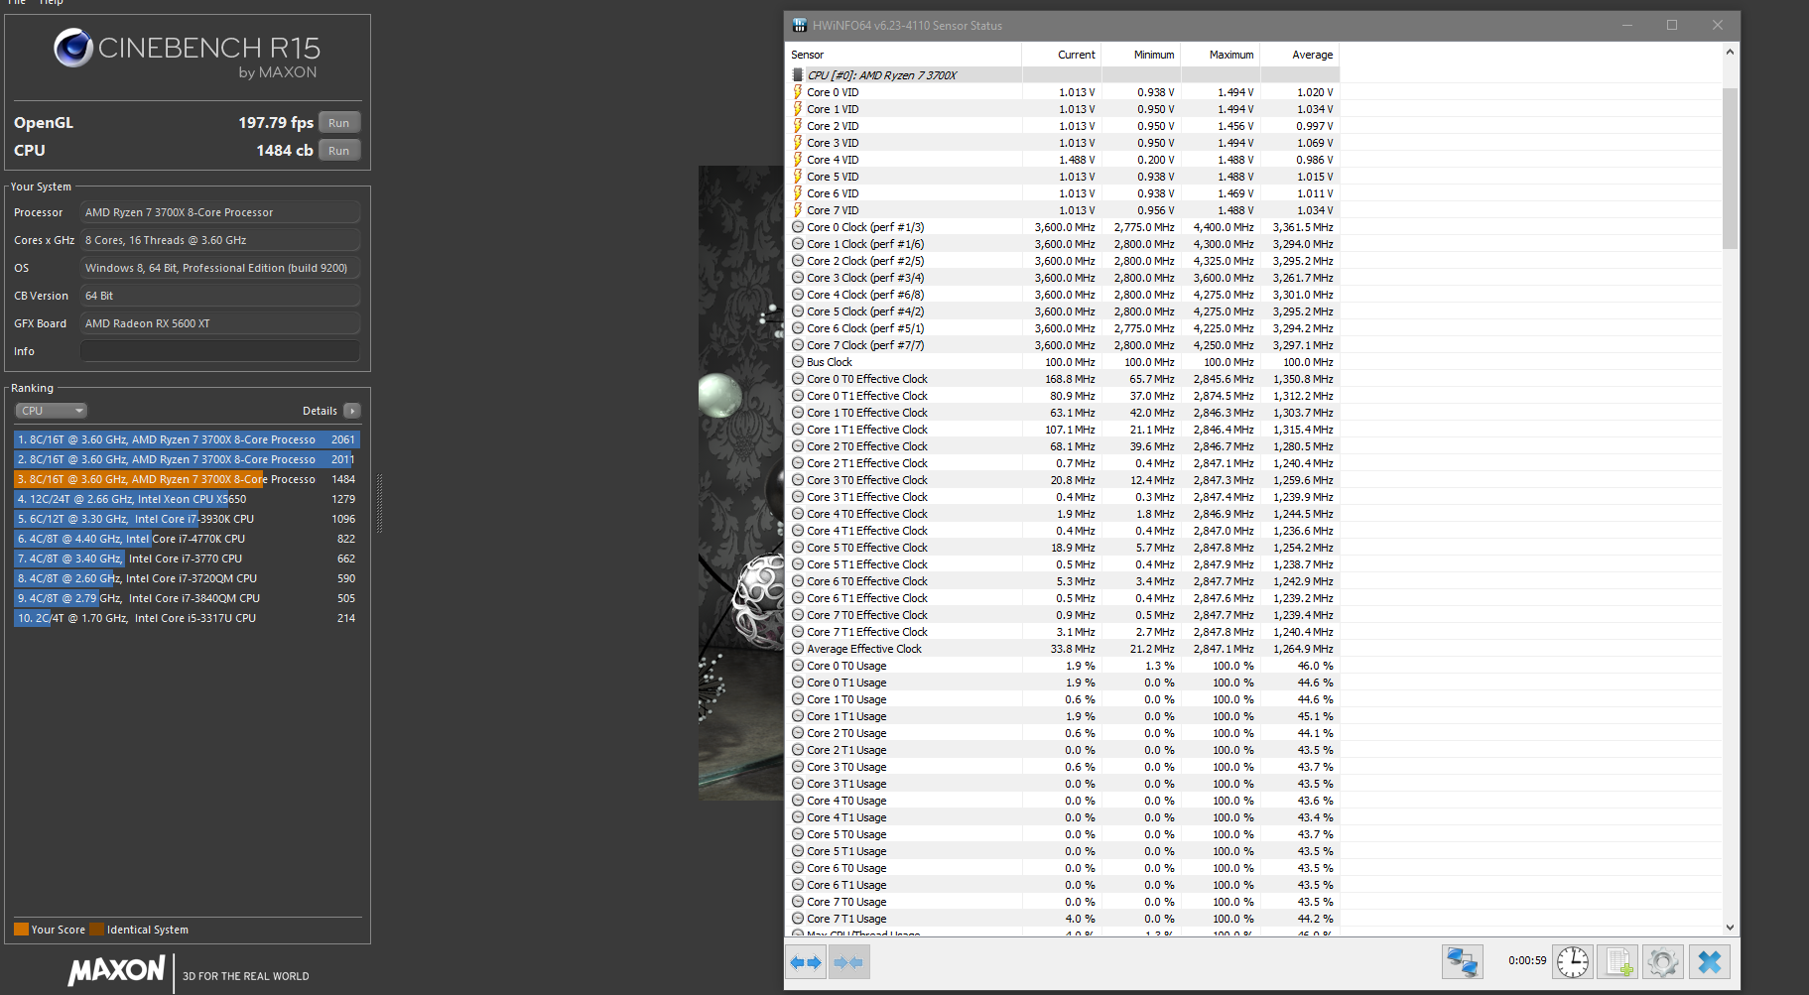Click the Core 0 Clock sensor icon
Screen dimensions: 1809x995
tap(798, 227)
